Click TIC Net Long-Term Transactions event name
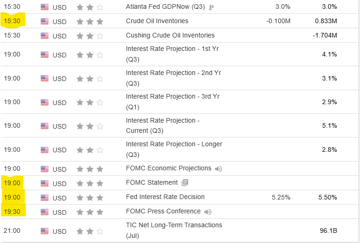 [174, 230]
